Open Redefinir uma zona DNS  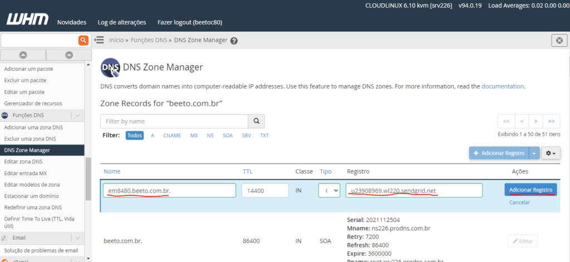(33, 207)
